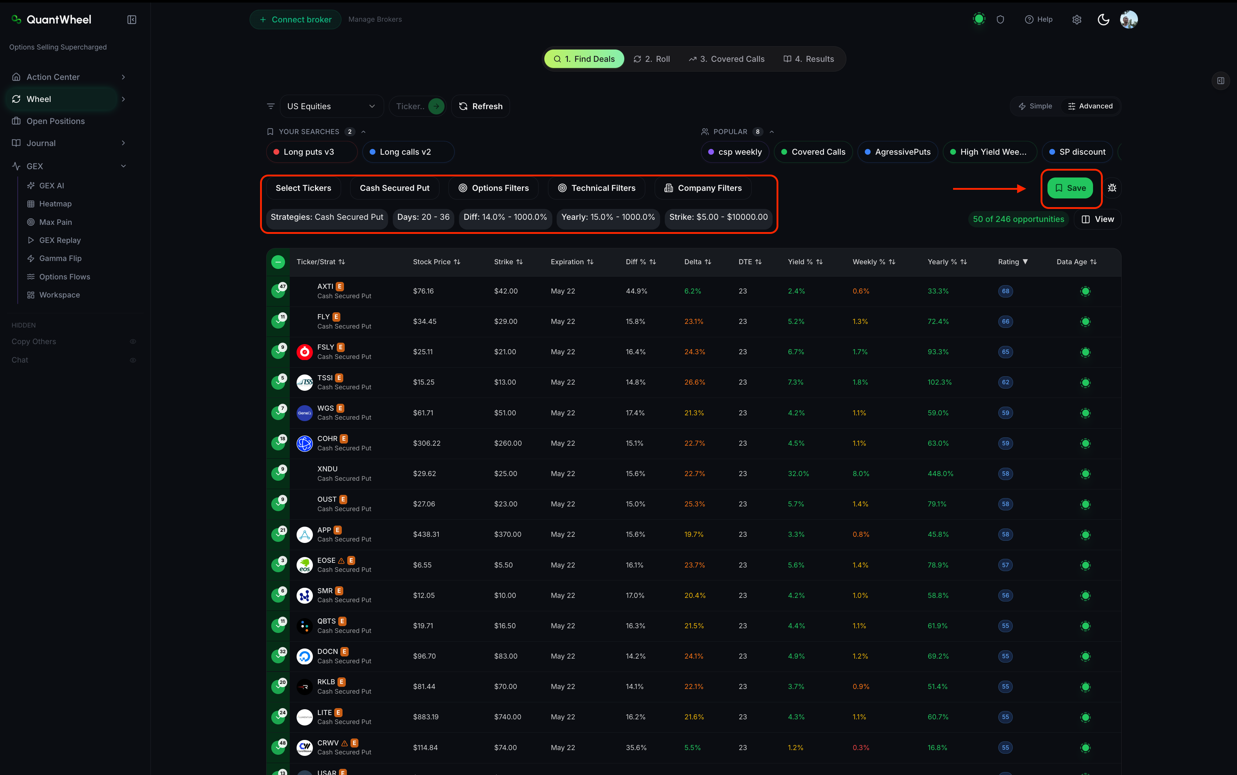Open COHR company logo
This screenshot has width=1237, height=775.
[305, 443]
